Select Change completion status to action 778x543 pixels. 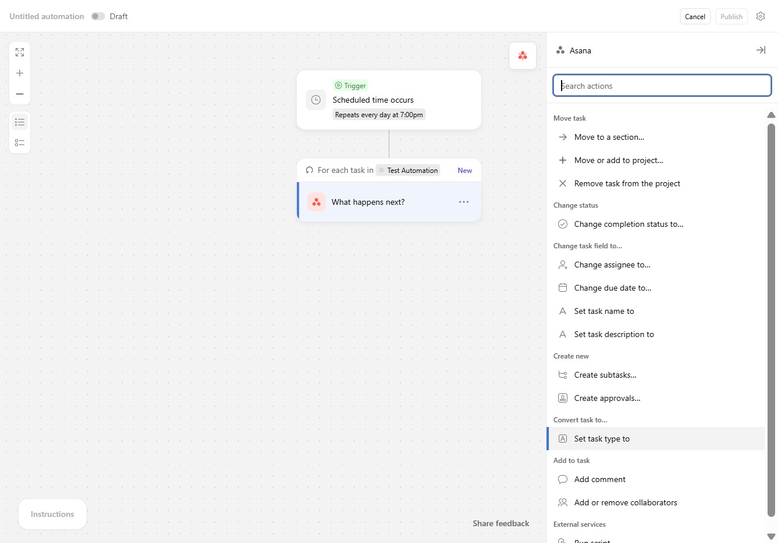(656, 224)
